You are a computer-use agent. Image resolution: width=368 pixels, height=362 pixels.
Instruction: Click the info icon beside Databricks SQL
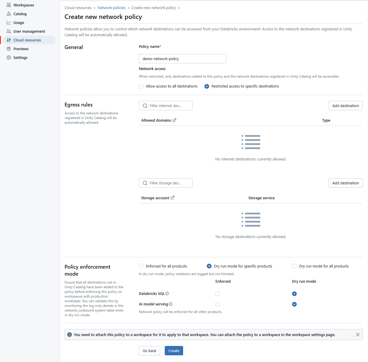point(167,293)
